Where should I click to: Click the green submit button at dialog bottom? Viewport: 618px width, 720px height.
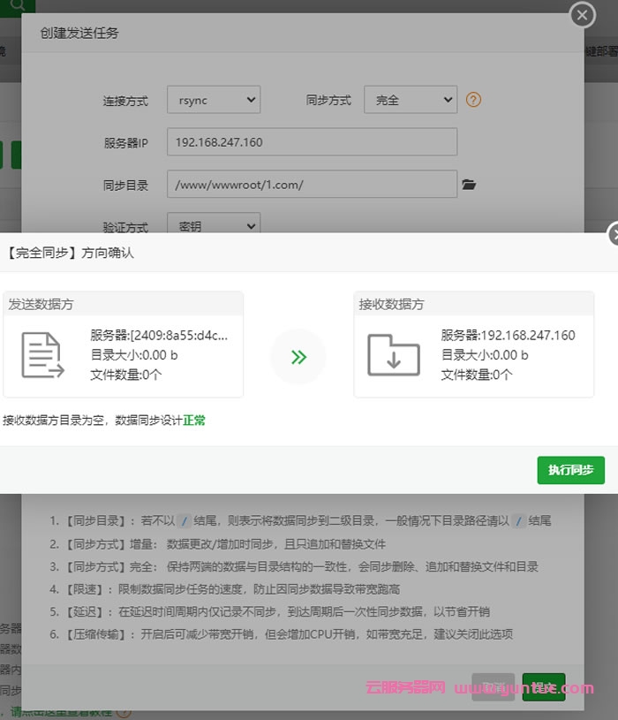click(x=543, y=687)
